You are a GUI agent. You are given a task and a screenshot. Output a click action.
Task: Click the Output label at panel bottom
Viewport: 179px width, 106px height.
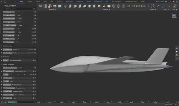(x=5, y=102)
